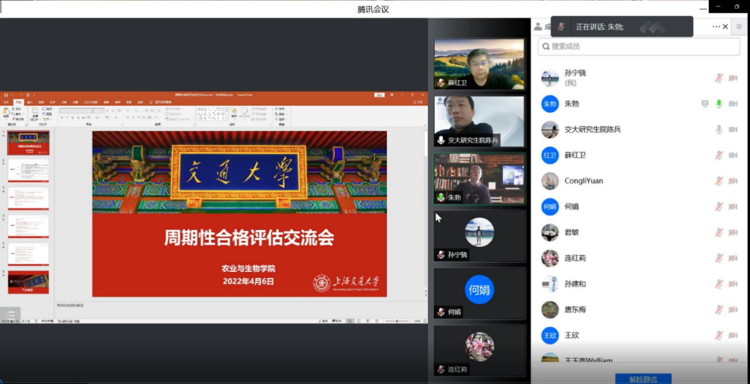Select member 唐东梅 in the list
This screenshot has height=384, width=750.
(640, 309)
